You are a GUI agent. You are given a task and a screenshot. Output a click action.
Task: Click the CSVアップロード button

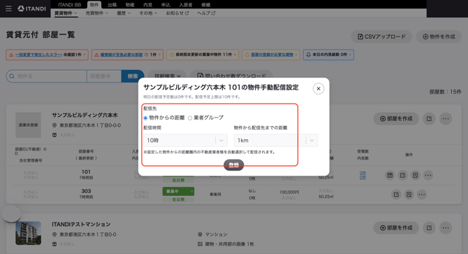(381, 36)
